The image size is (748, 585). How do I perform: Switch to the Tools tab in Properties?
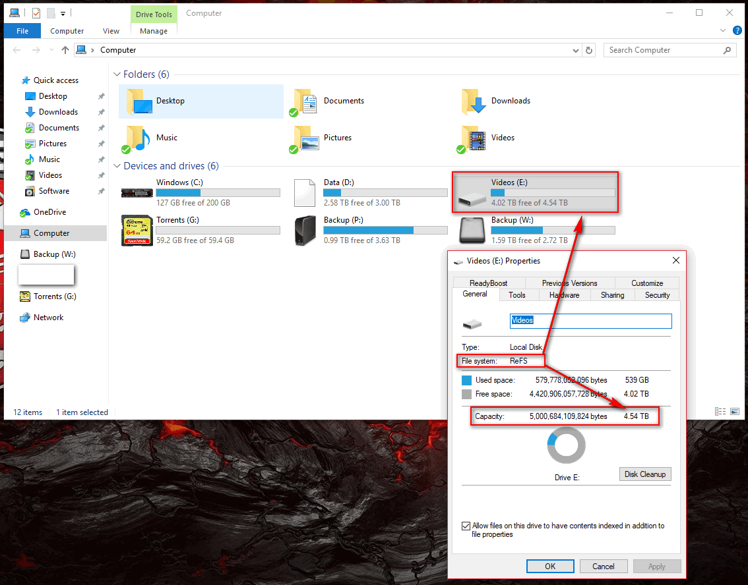[516, 295]
